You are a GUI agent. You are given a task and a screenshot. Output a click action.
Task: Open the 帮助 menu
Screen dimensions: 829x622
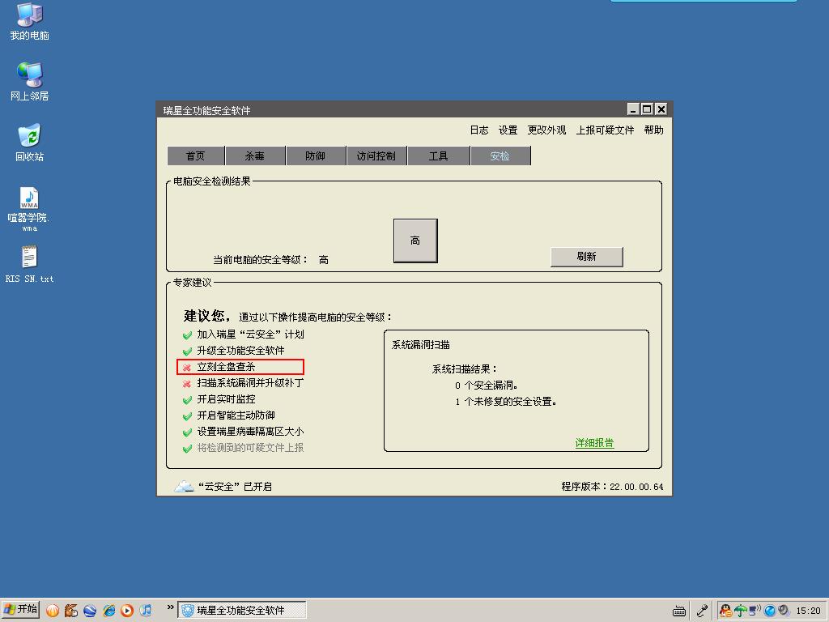[653, 130]
